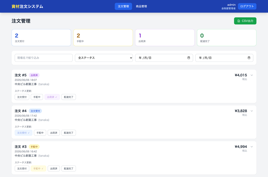Click the 2026/06/06 17:42 order timestamp
Viewport: 268px width, 177px height.
[26, 116]
